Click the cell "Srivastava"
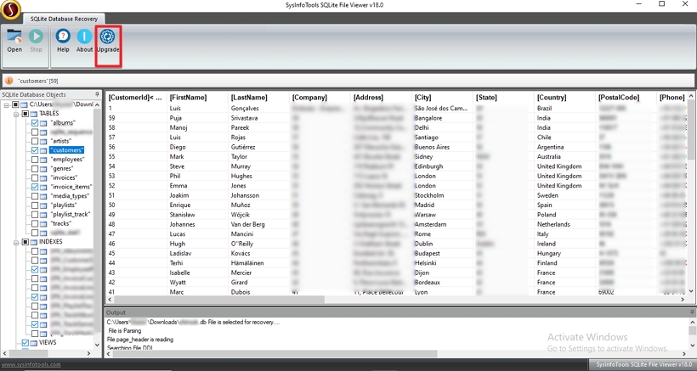Image resolution: width=697 pixels, height=371 pixels. pyautogui.click(x=244, y=118)
